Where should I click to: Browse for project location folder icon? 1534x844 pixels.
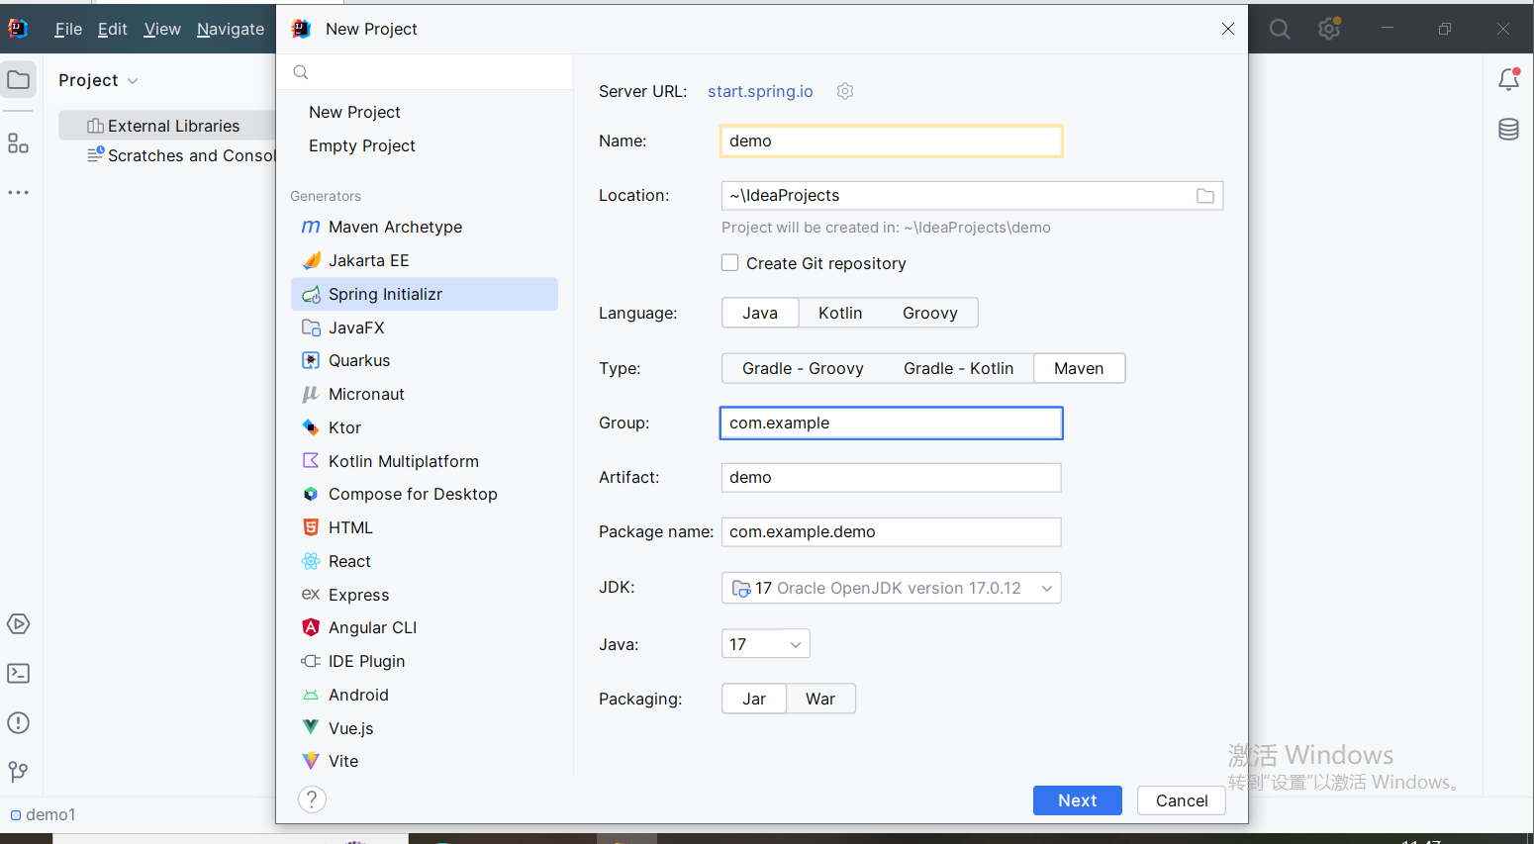[x=1205, y=196]
